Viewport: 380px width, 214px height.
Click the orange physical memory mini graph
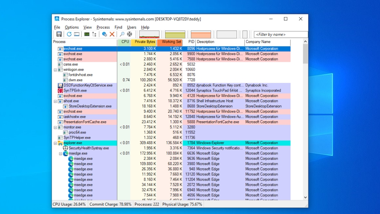pos(201,34)
